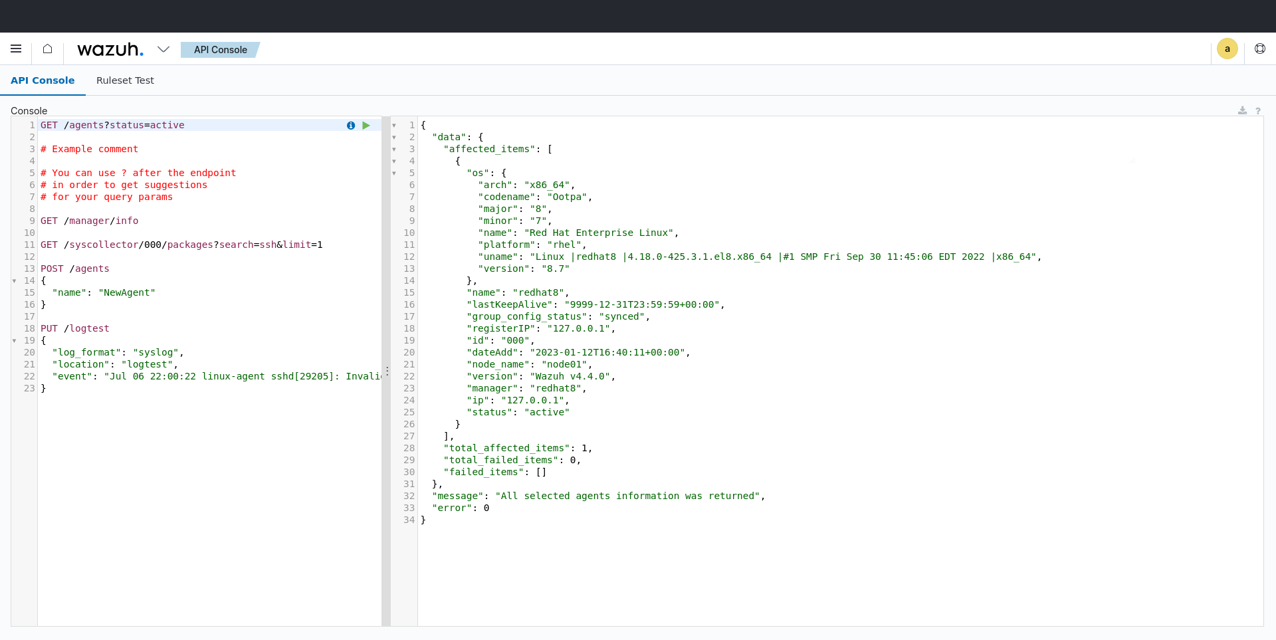
Task: Collapse the JSON data object on output line 2
Action: click(393, 137)
